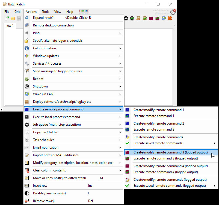Expand the Reboot submenu arrow
The image size is (219, 205).
pos(120,79)
